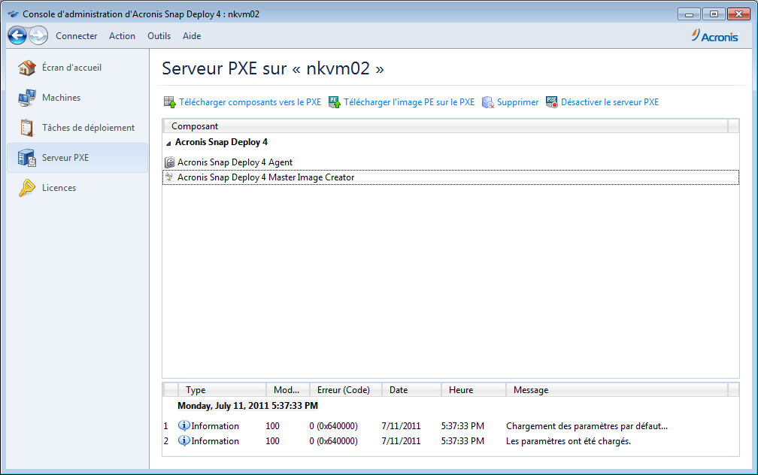
Task: Click the Écran d'accueil home icon
Action: 27,67
